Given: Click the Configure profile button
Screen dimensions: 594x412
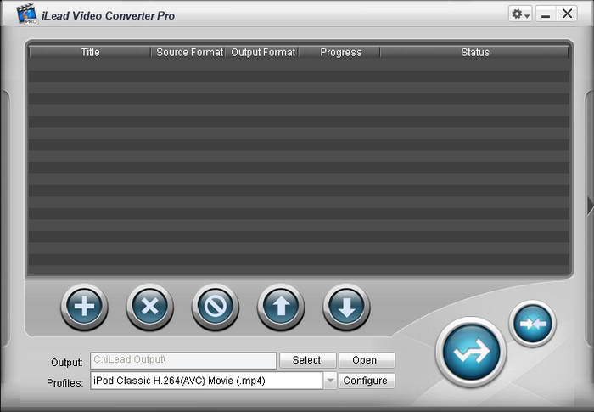Looking at the screenshot, I should [367, 381].
